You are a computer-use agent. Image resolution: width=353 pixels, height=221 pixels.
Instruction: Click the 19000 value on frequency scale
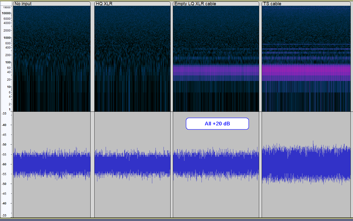pos(7,8)
